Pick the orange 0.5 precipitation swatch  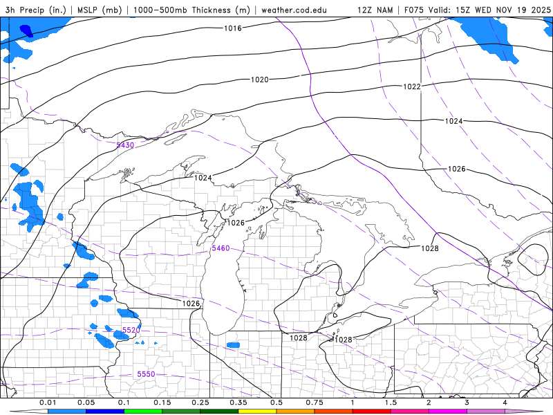[x=296, y=412]
